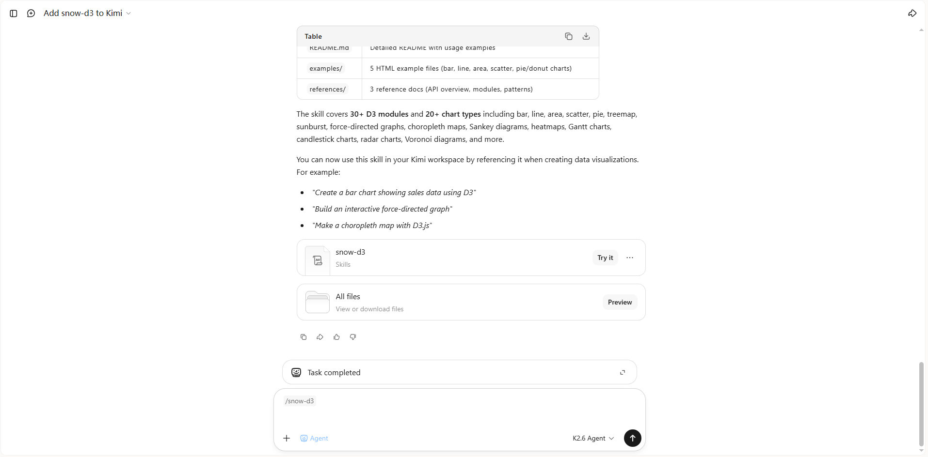Click Try it on snow-d3 skill

[x=605, y=258]
